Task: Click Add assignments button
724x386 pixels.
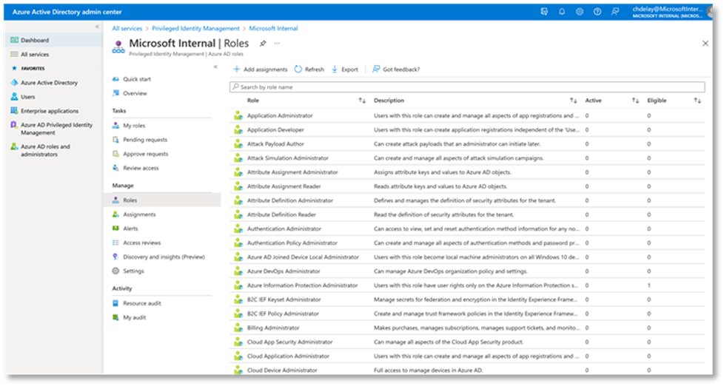Action: [260, 70]
